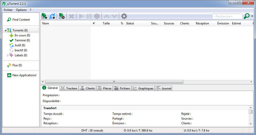Click the horizontal scrollbar thumb of torrent list
256x135 pixels.
(x=114, y=82)
